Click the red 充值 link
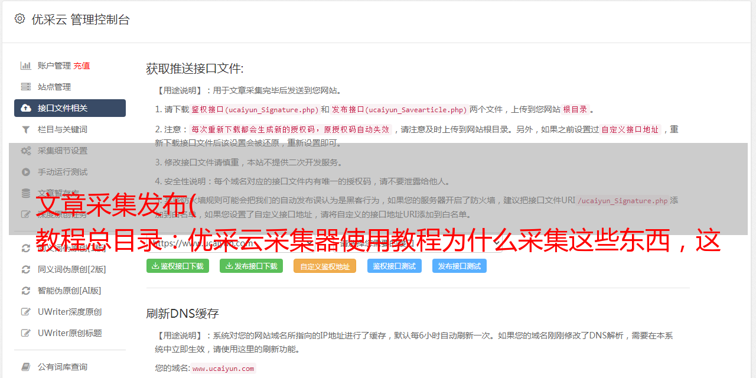The width and height of the screenshot is (756, 378). tap(82, 66)
